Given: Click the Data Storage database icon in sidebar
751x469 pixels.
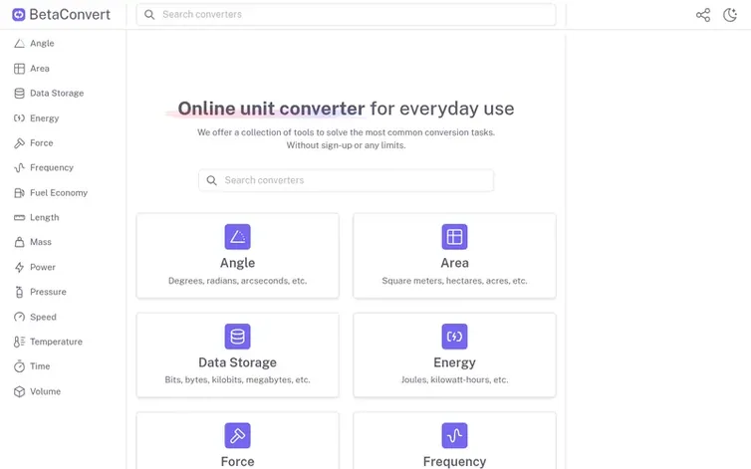Looking at the screenshot, I should tap(19, 94).
